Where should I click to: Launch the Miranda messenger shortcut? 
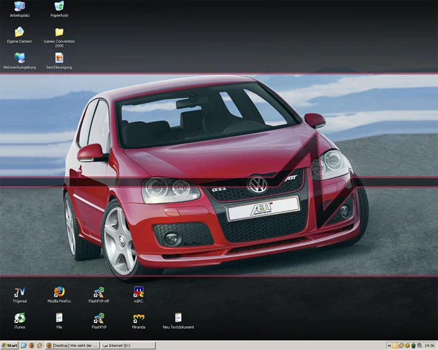pyautogui.click(x=138, y=318)
